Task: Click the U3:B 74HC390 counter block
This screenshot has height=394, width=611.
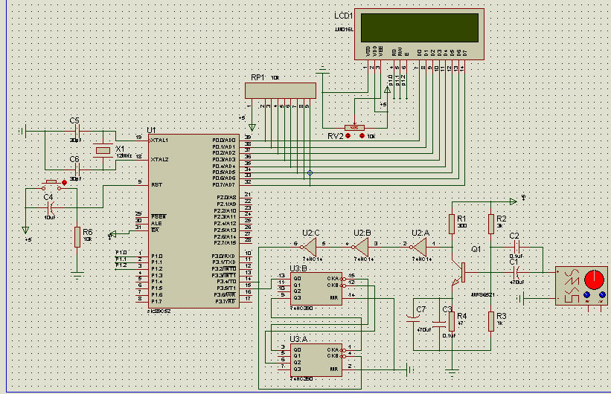Action: click(316, 288)
